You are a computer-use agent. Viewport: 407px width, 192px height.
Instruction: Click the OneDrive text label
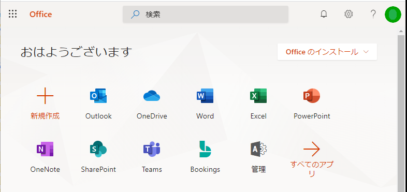(152, 116)
